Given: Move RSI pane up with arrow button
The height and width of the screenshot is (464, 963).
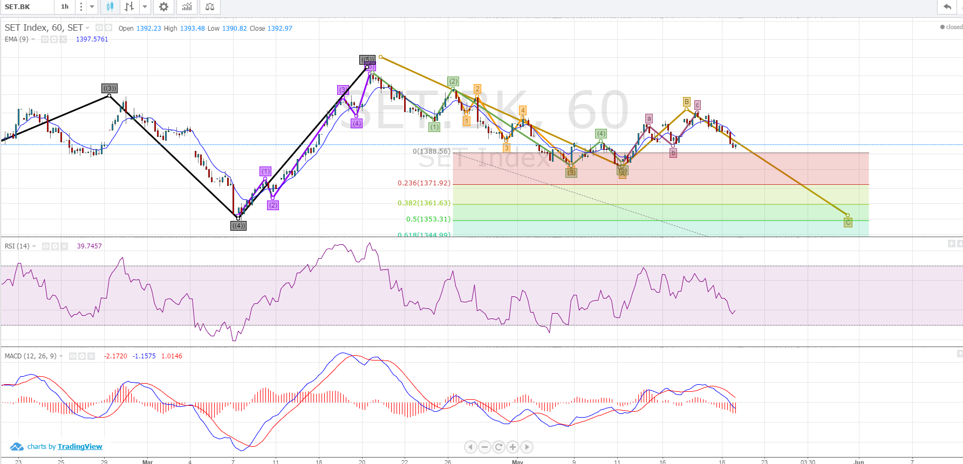Looking at the screenshot, I should click(x=951, y=244).
